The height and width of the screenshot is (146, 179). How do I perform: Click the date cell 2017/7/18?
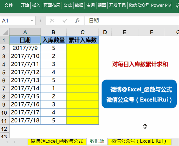25,120
